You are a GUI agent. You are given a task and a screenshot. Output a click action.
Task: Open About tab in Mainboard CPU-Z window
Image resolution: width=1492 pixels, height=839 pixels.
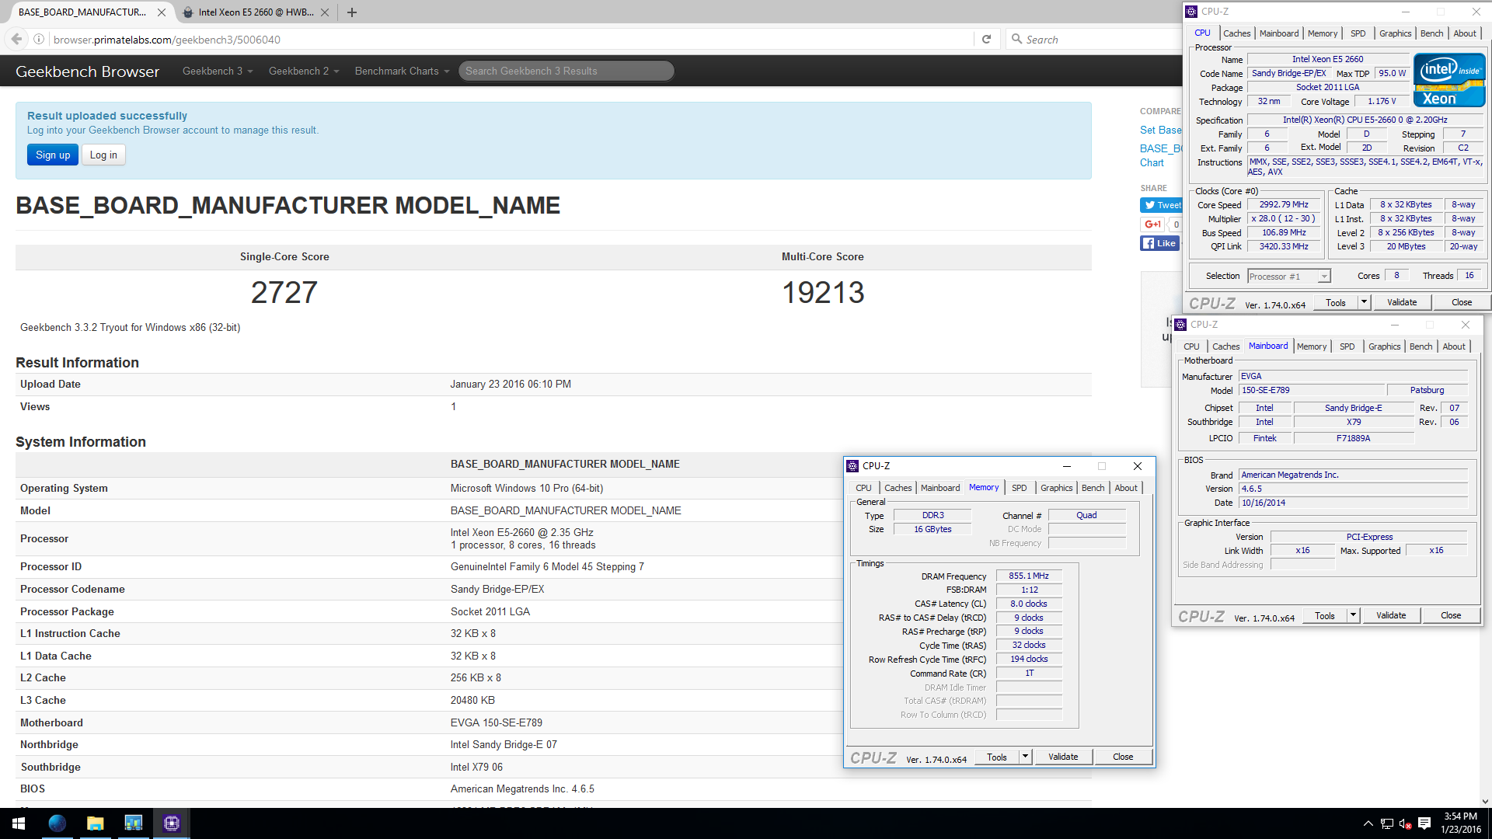coord(1454,346)
